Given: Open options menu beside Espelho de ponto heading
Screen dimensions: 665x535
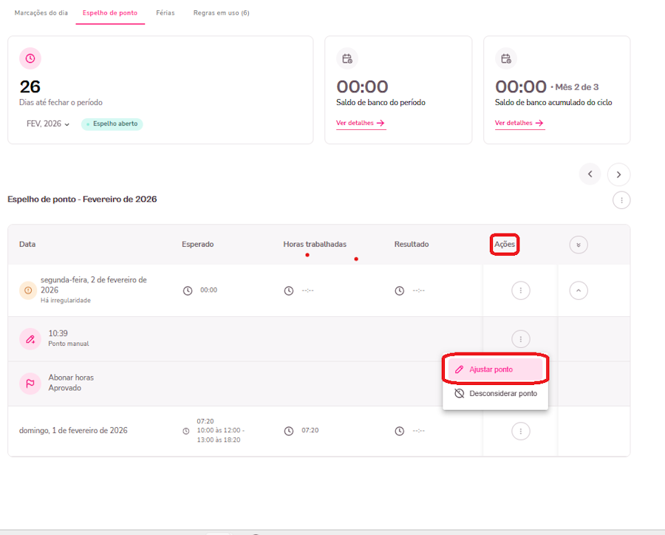Looking at the screenshot, I should pyautogui.click(x=621, y=200).
